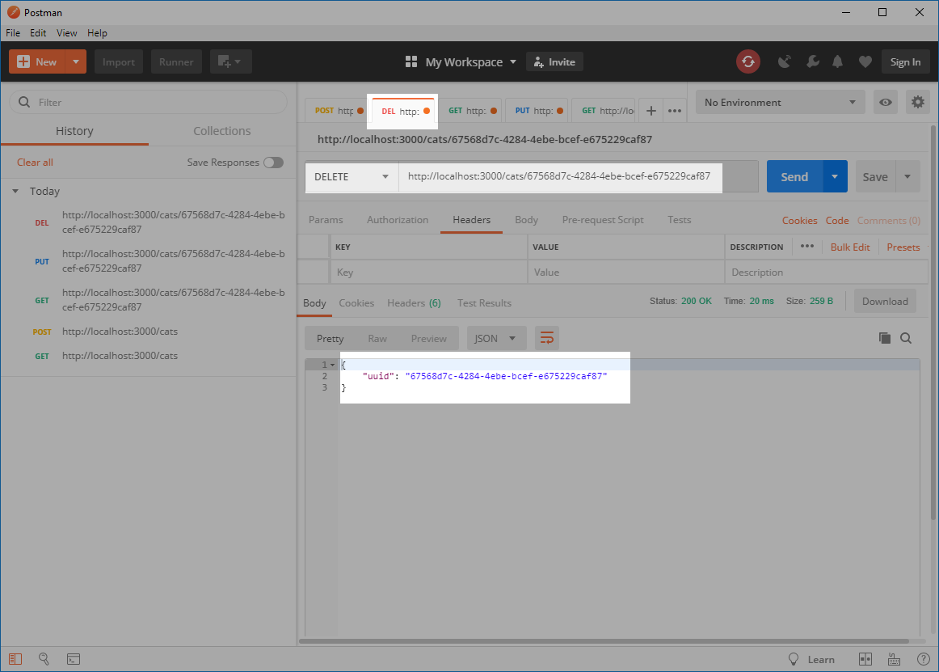Open My Workspace dropdown
939x672 pixels.
point(471,61)
